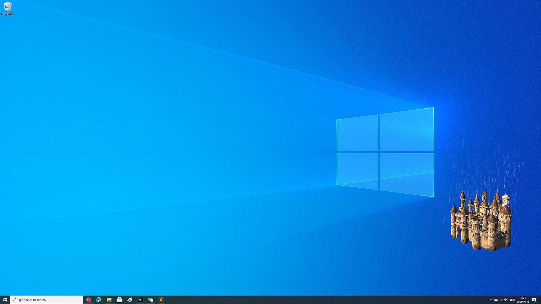Expand hidden system tray icons chevron
541x304 pixels.
491,300
